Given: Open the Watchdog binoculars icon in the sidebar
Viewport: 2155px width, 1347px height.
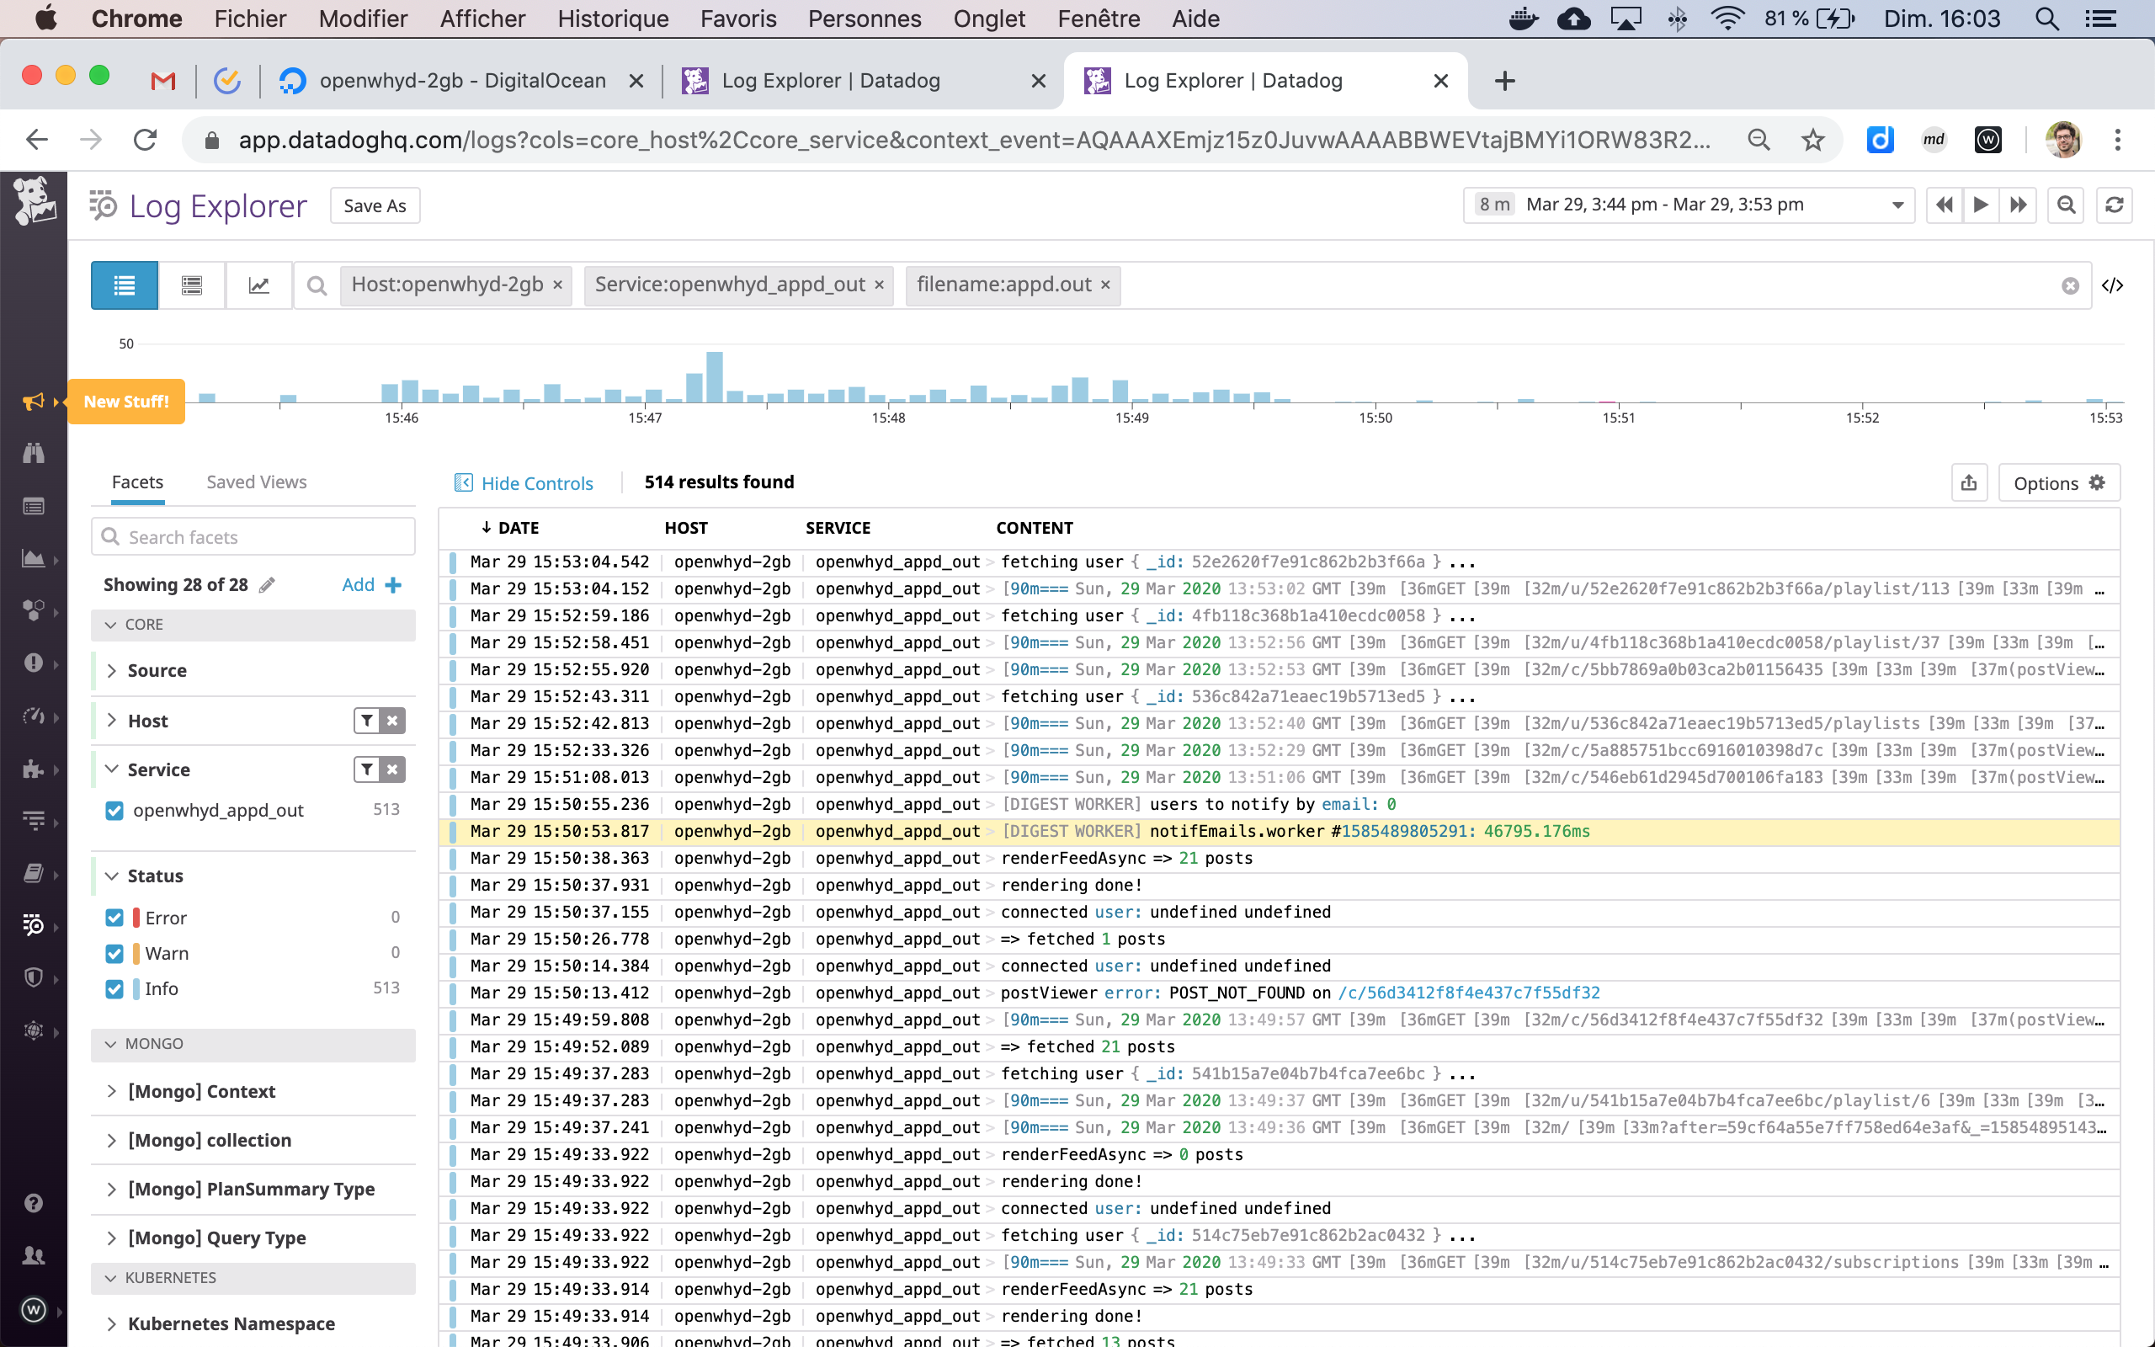Looking at the screenshot, I should (34, 454).
